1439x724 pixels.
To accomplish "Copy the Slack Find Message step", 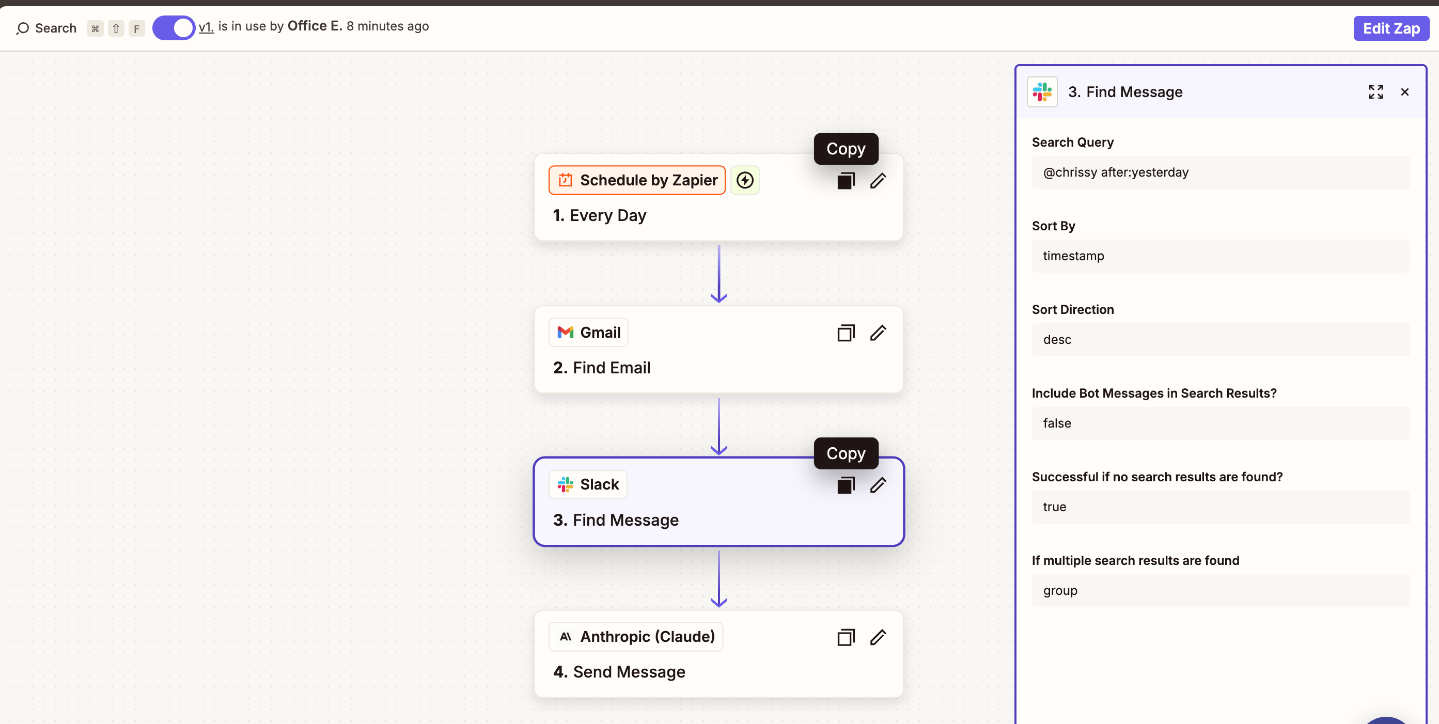I will pos(846,485).
